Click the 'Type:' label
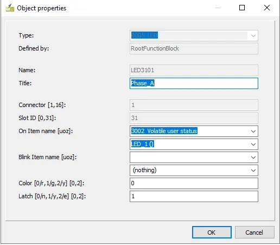Screen dimensions: 280x245 coord(26,35)
